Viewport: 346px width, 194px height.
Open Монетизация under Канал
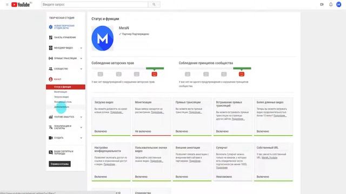point(61,92)
